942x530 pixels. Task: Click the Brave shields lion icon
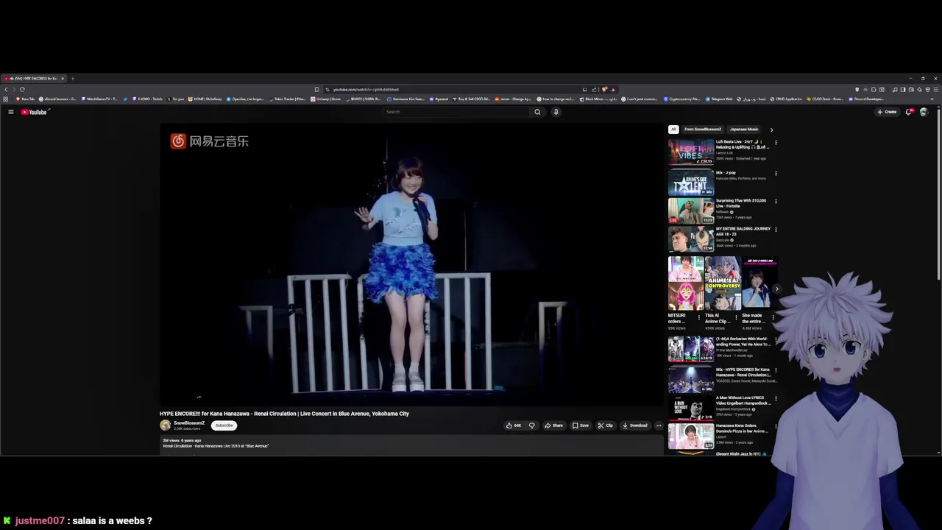[x=605, y=90]
